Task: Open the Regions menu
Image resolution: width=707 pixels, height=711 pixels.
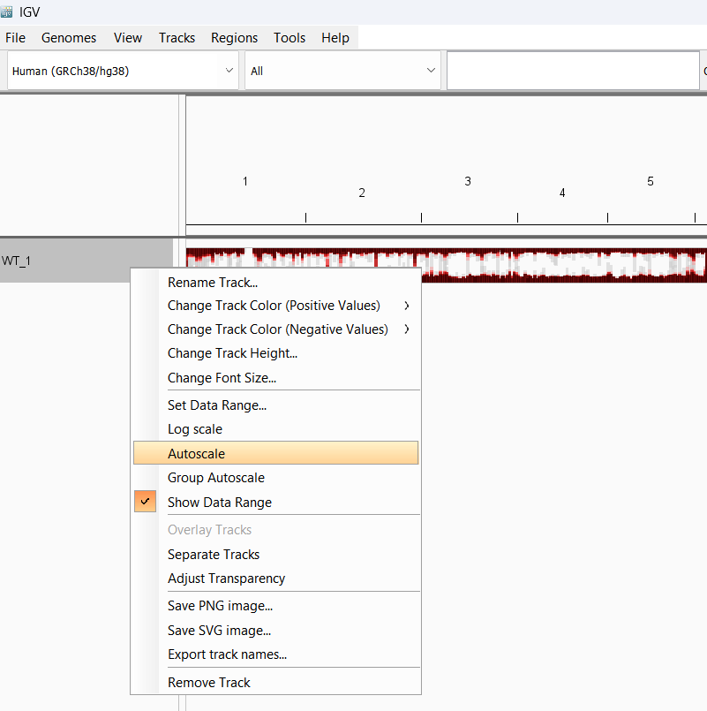Action: 234,38
